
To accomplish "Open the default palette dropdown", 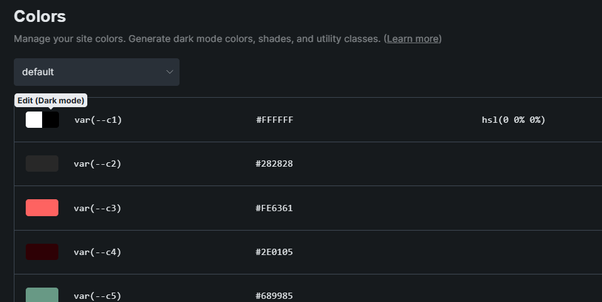I will click(96, 72).
